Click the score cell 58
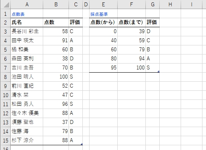The height and width of the screenshot is (150, 206). click(x=56, y=32)
